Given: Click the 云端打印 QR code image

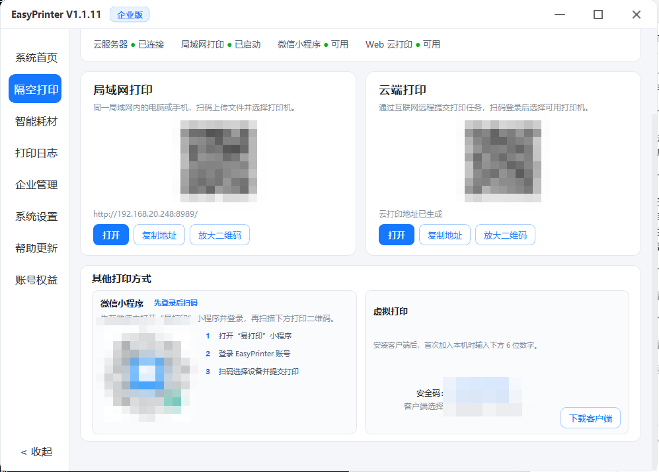Looking at the screenshot, I should 503,161.
